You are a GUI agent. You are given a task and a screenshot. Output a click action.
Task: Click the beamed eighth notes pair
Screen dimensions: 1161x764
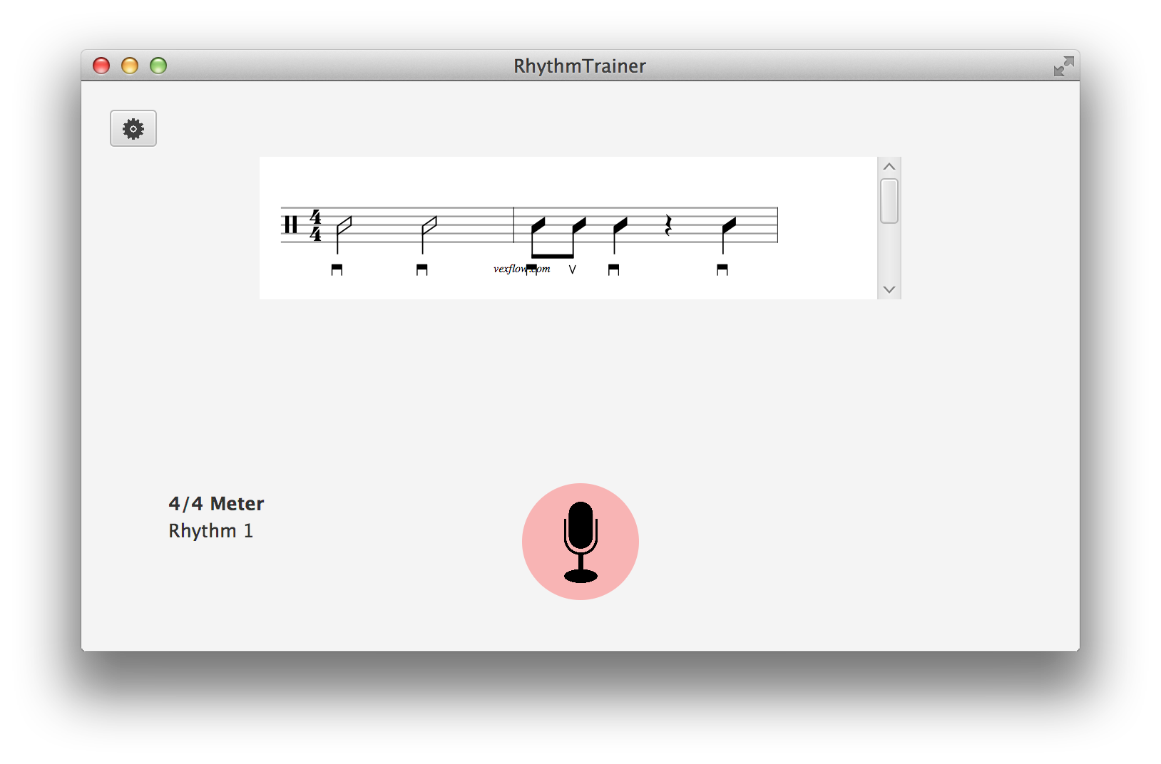(558, 237)
